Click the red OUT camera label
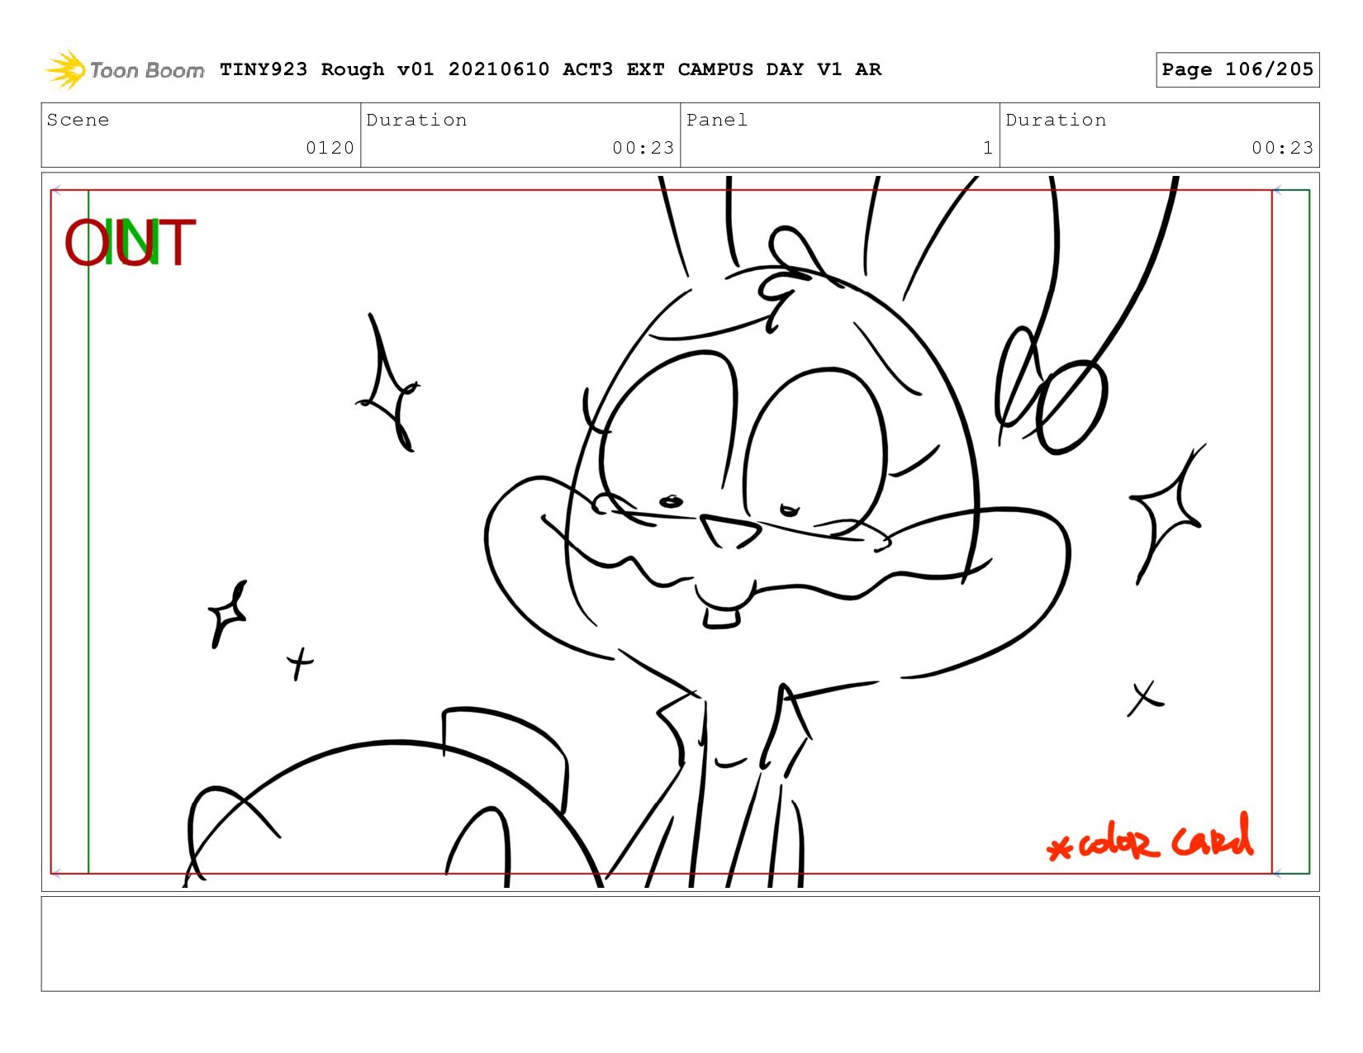 130,243
